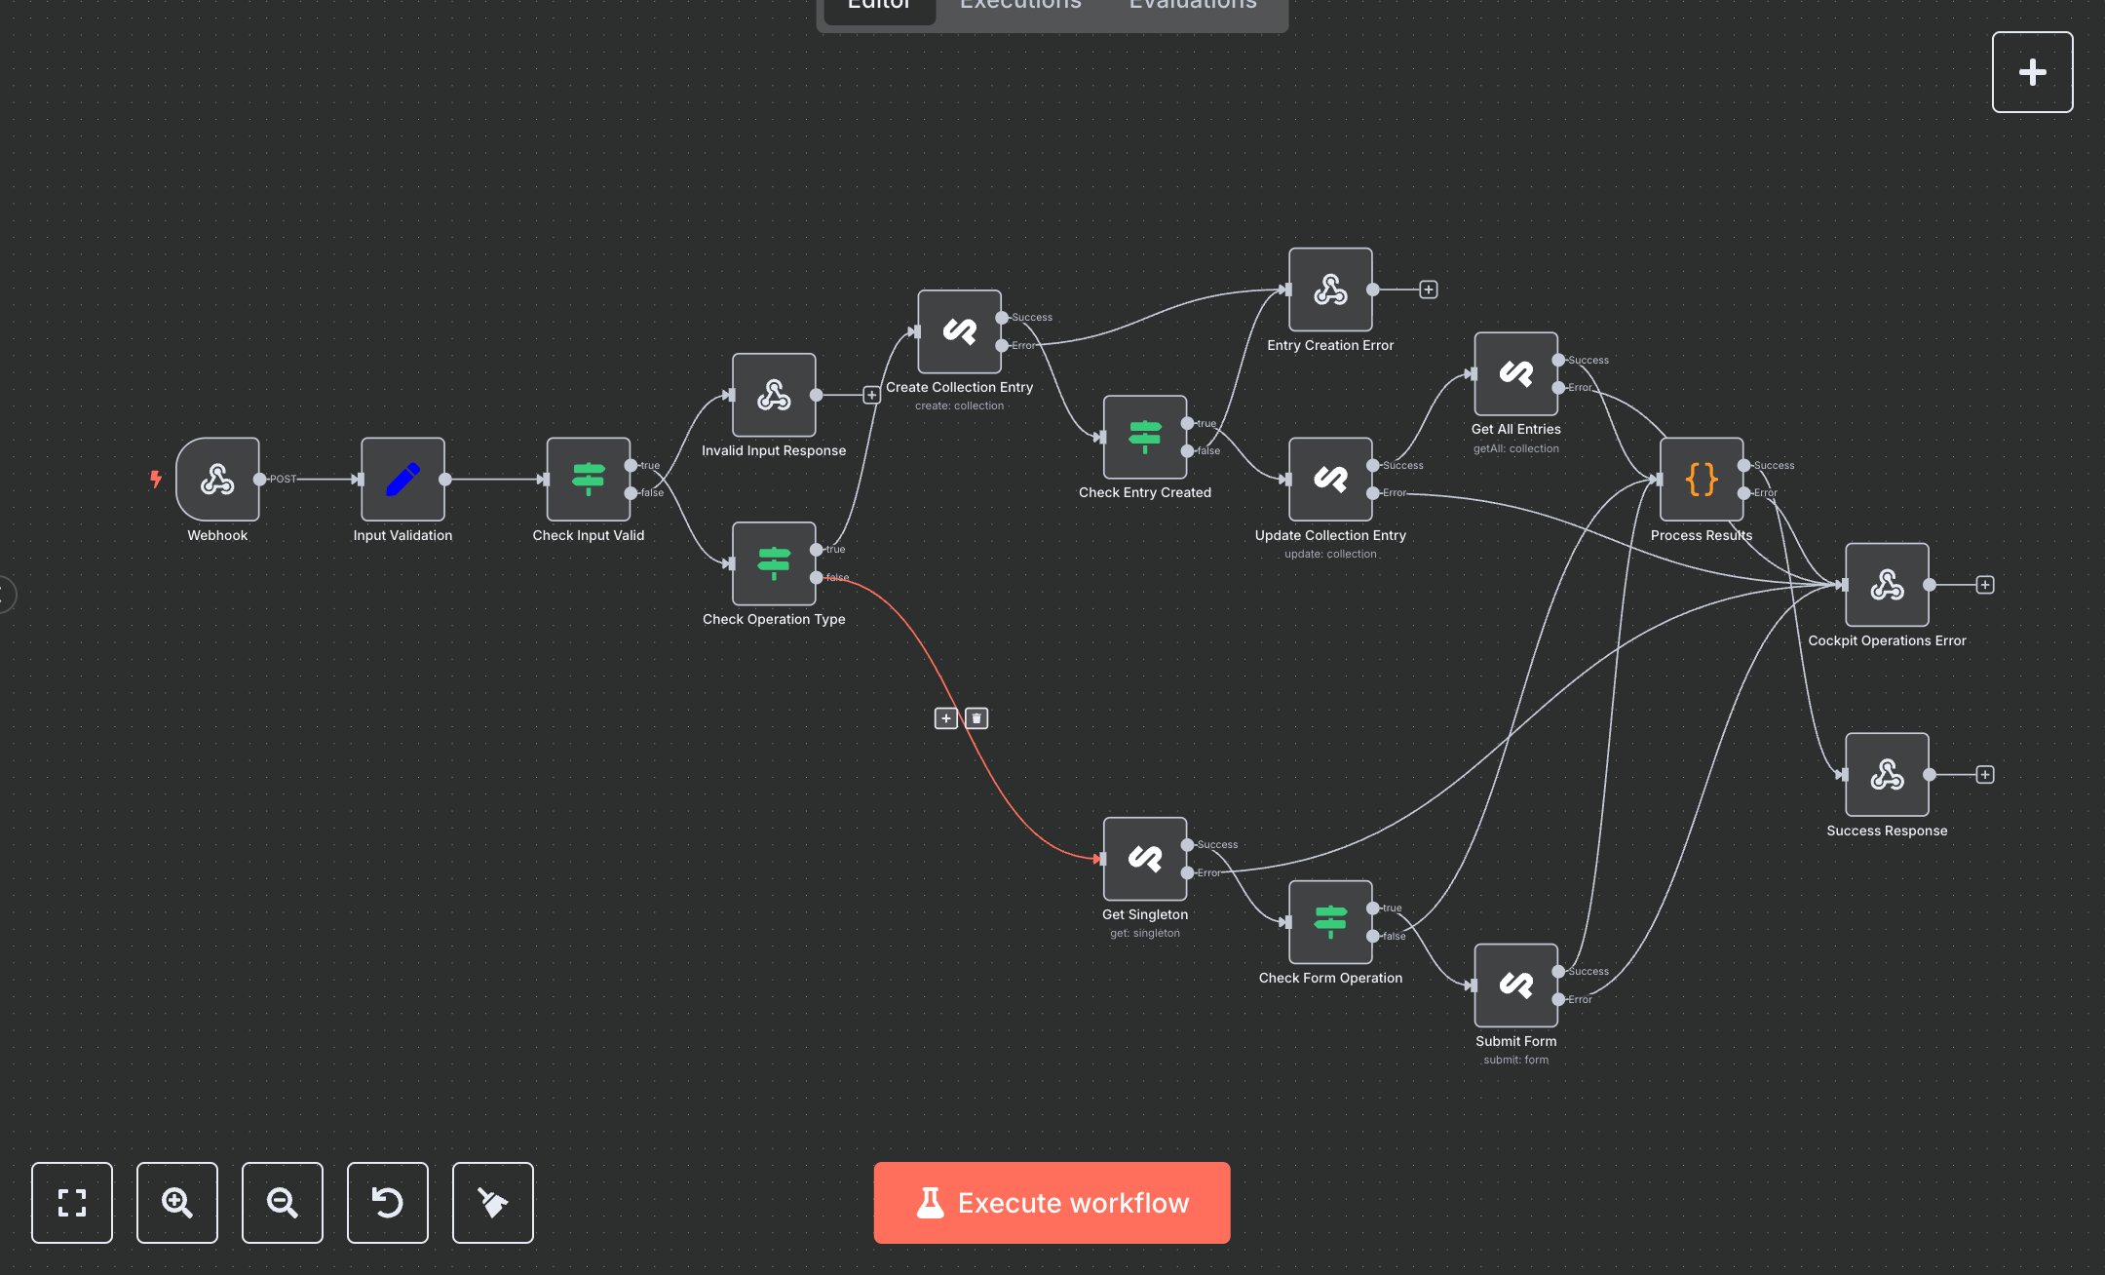
Task: Select the Success Response node
Action: point(1886,774)
